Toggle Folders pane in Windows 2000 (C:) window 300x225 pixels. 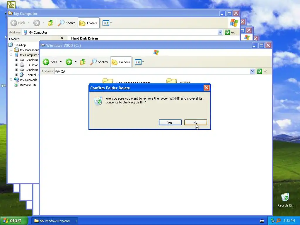click(x=121, y=62)
